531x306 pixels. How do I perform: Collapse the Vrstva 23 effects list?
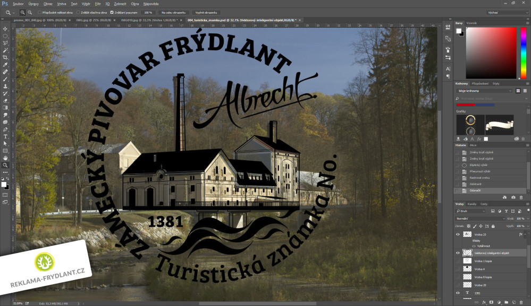(526, 234)
